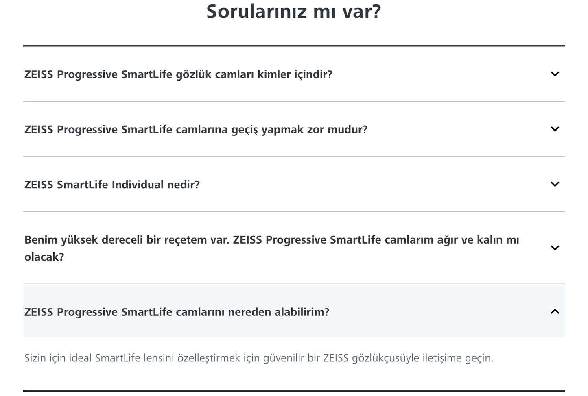Viewport: 588px width, 396px height.
Task: Click the highlighted expanded FAQ row
Action: click(x=294, y=312)
